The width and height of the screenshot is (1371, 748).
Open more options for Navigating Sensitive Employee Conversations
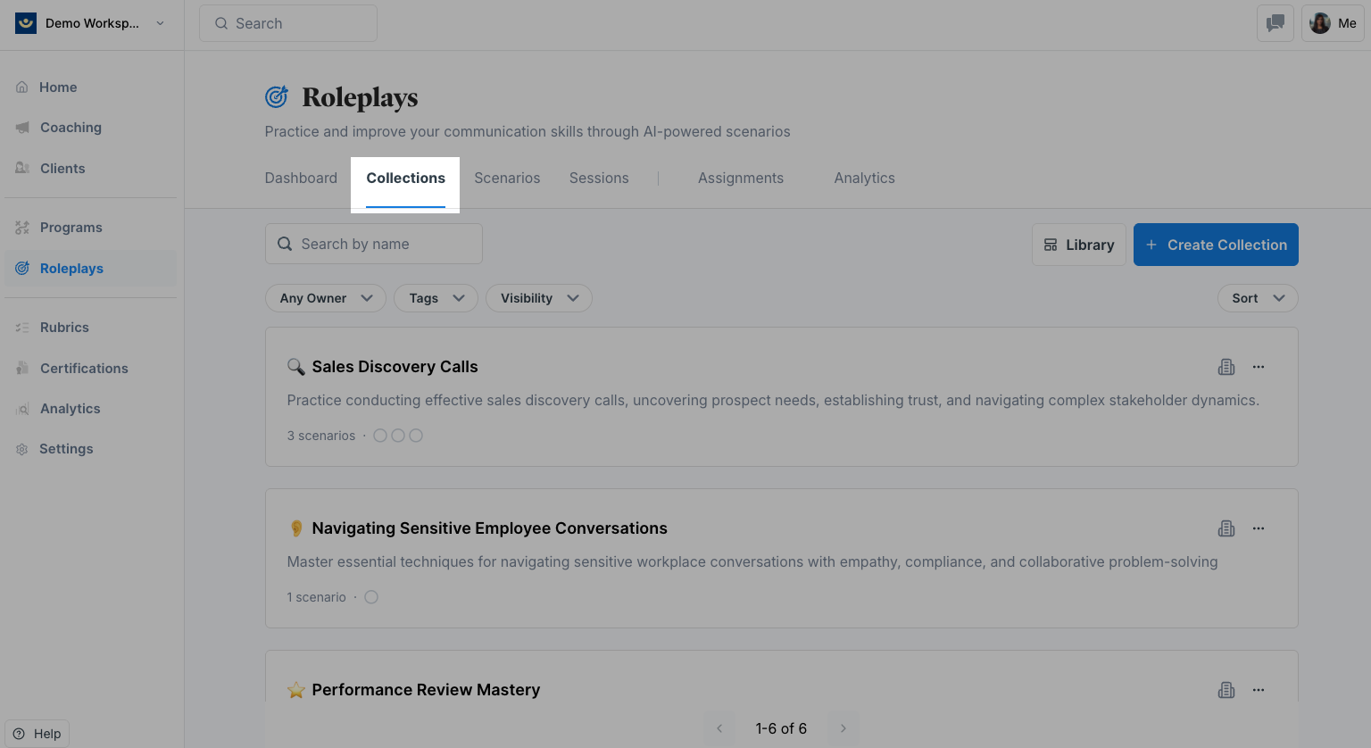pos(1259,528)
